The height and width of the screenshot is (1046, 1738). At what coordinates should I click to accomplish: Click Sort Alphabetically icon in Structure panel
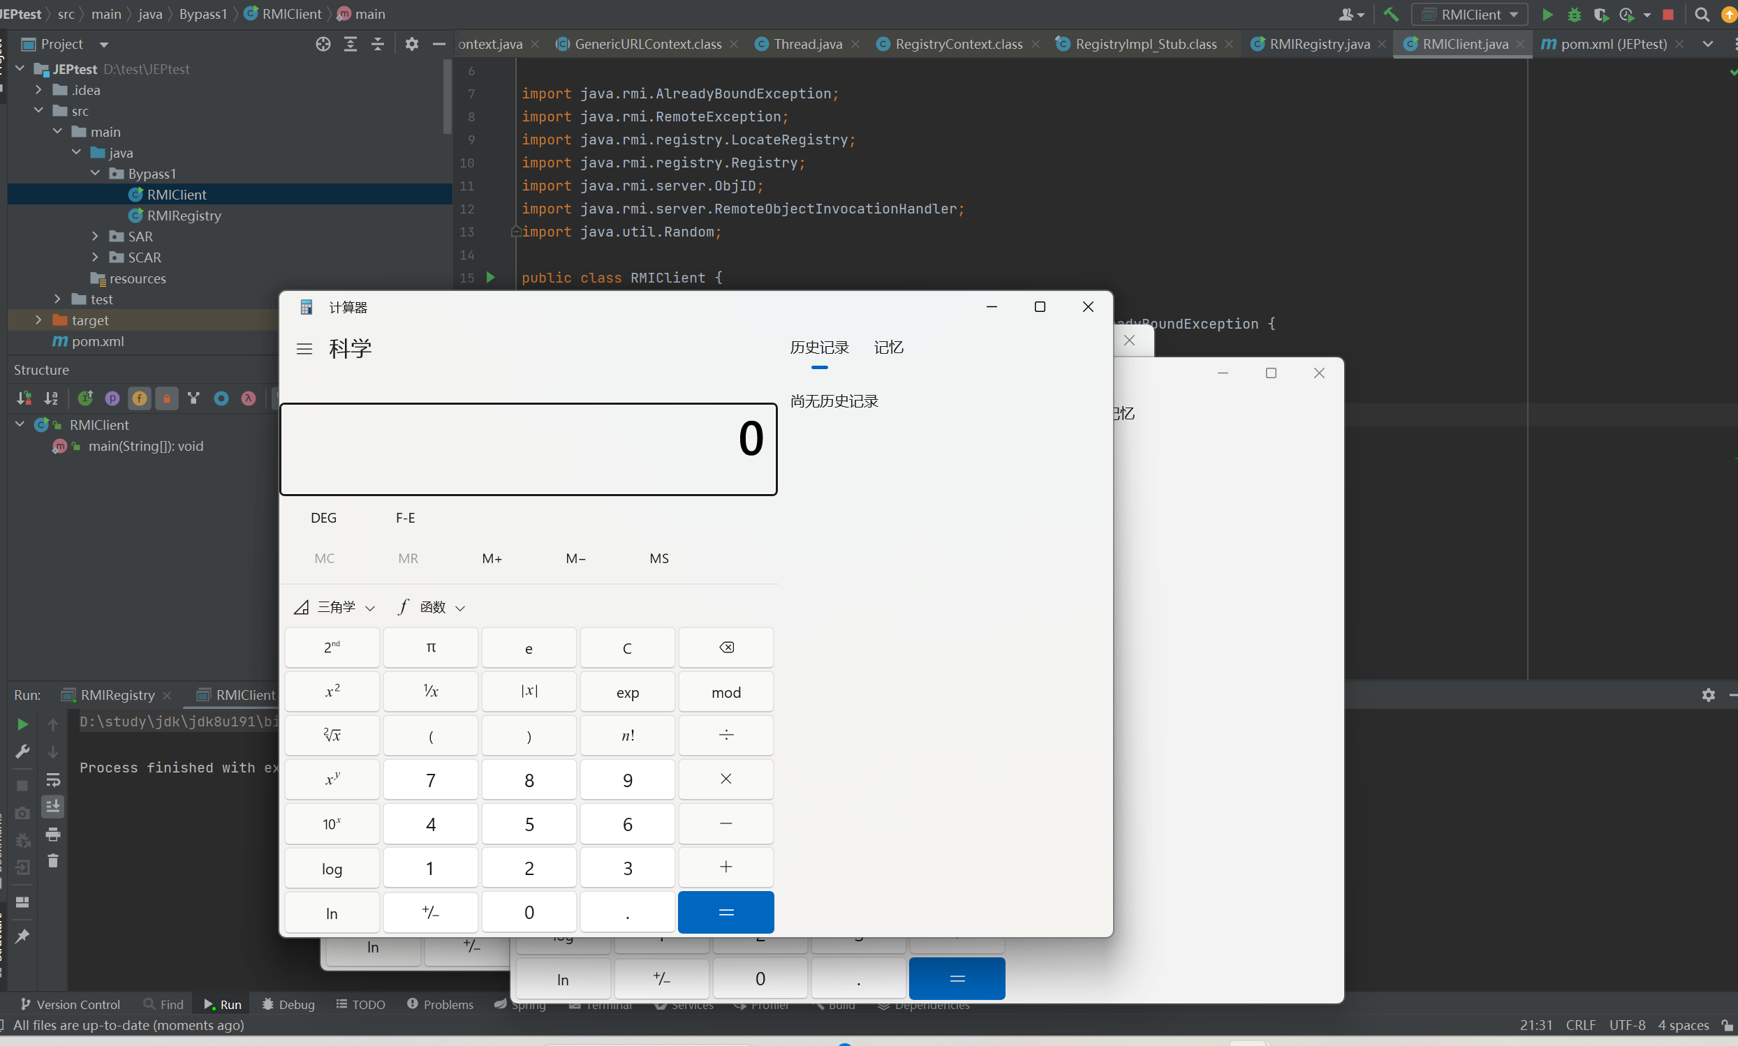[51, 398]
